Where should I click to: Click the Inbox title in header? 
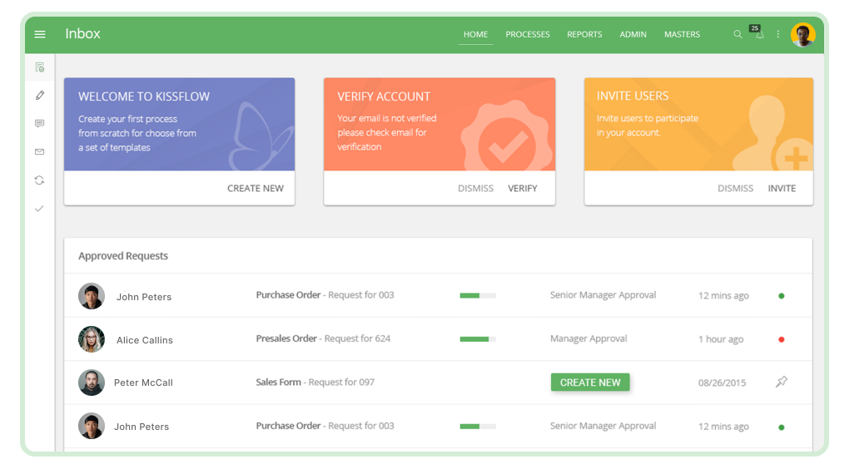coord(83,33)
